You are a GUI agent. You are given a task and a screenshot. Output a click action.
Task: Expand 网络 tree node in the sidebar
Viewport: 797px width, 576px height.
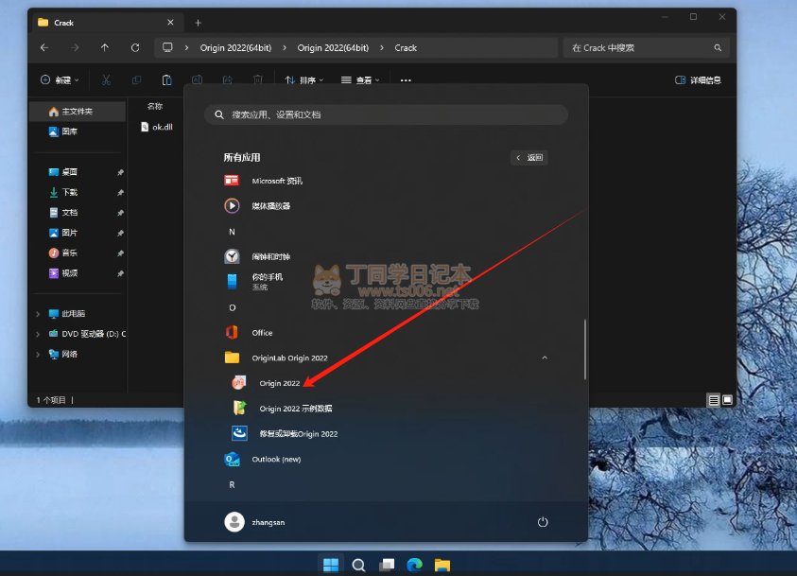[x=38, y=355]
